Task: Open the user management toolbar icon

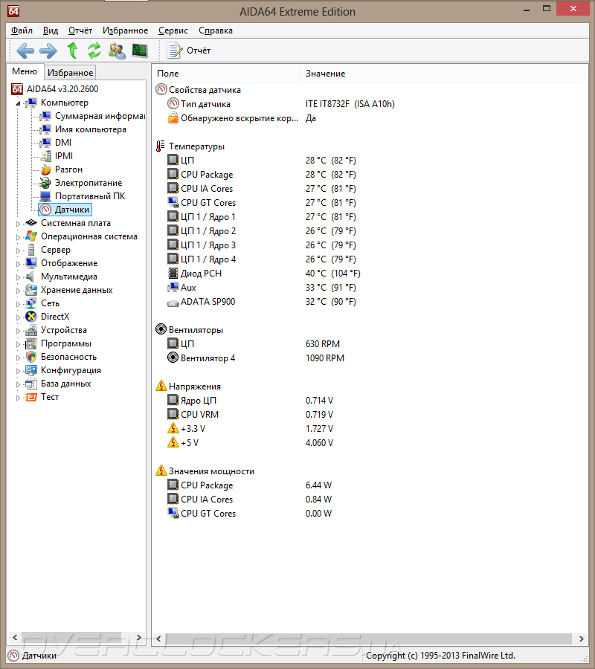Action: 117,51
